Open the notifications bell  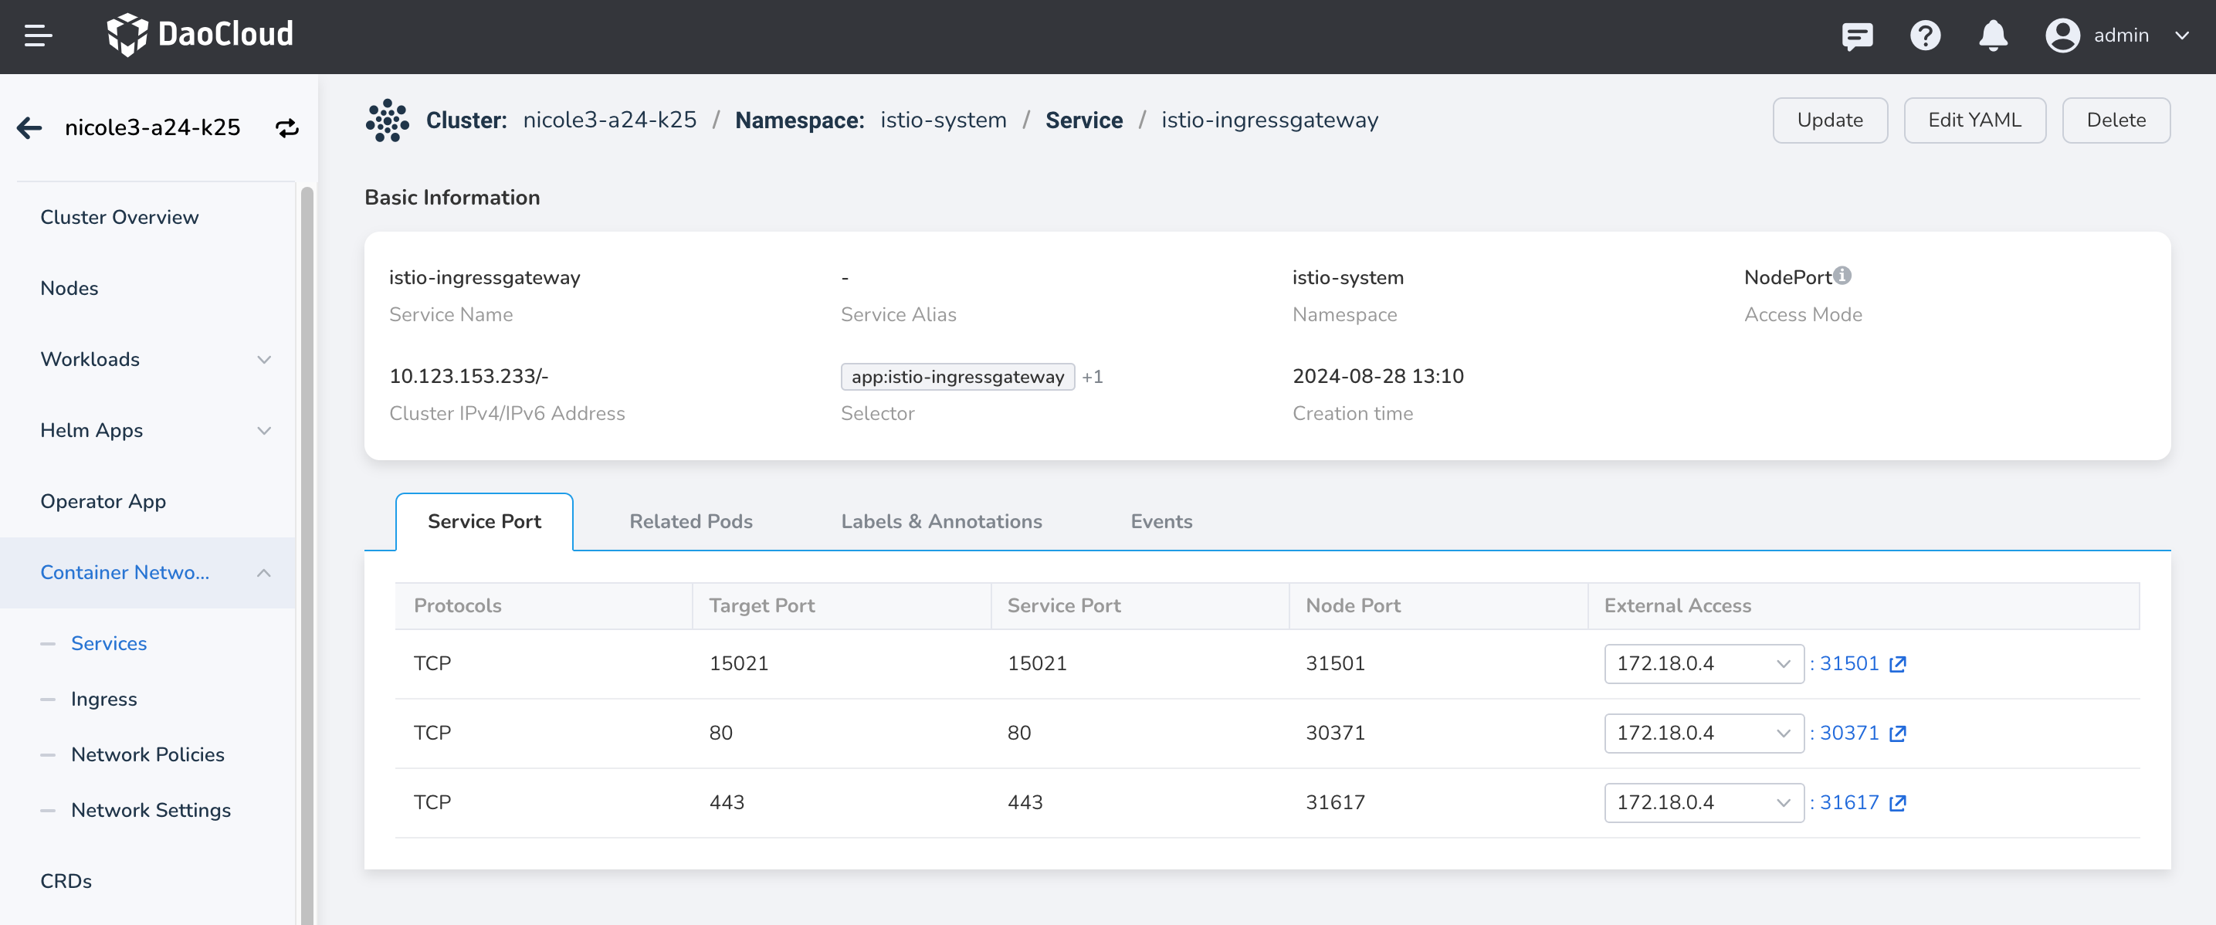tap(1992, 36)
